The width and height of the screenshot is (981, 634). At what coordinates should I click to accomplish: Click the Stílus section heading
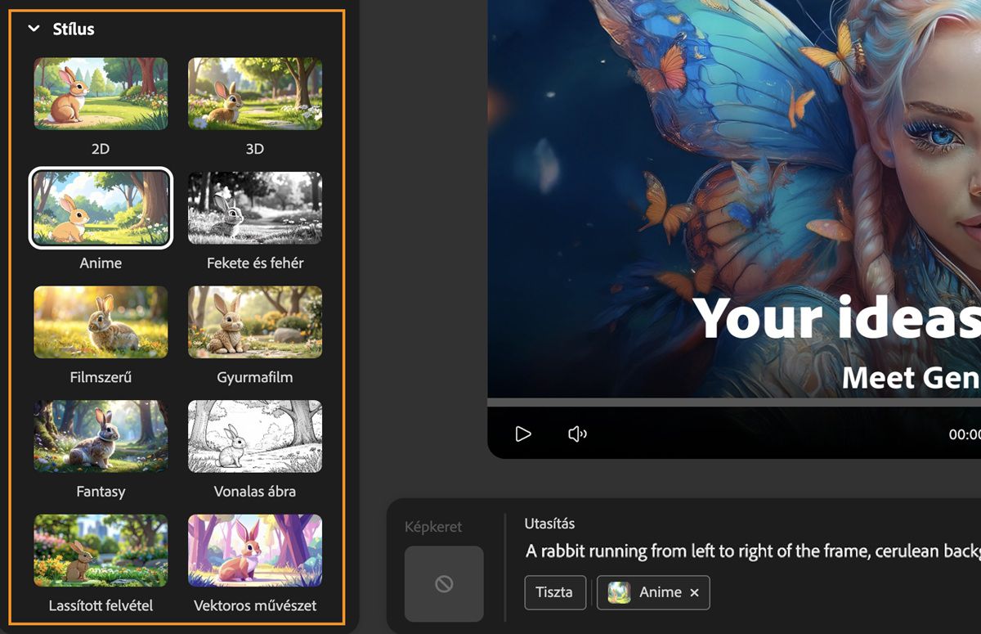point(74,29)
